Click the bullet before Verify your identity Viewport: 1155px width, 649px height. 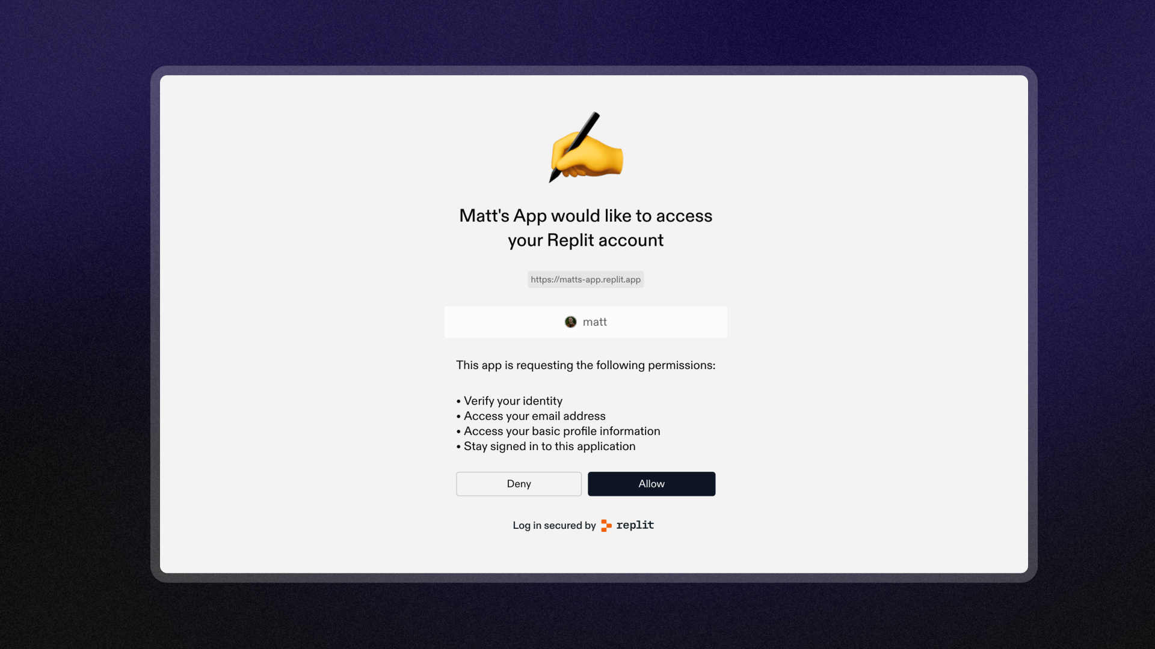click(x=458, y=401)
